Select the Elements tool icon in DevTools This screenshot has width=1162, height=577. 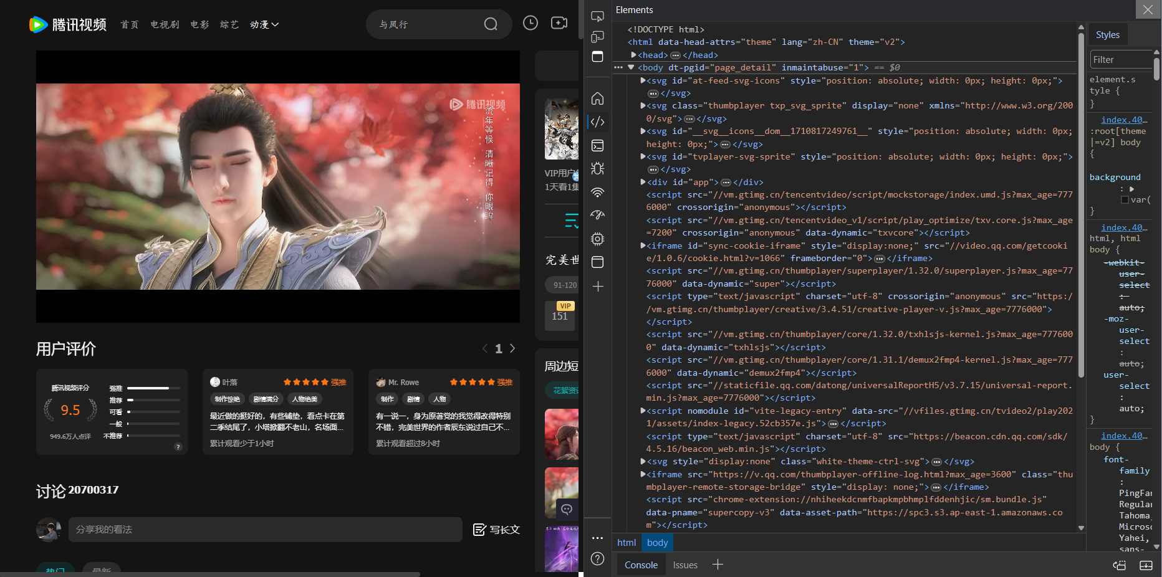(597, 122)
